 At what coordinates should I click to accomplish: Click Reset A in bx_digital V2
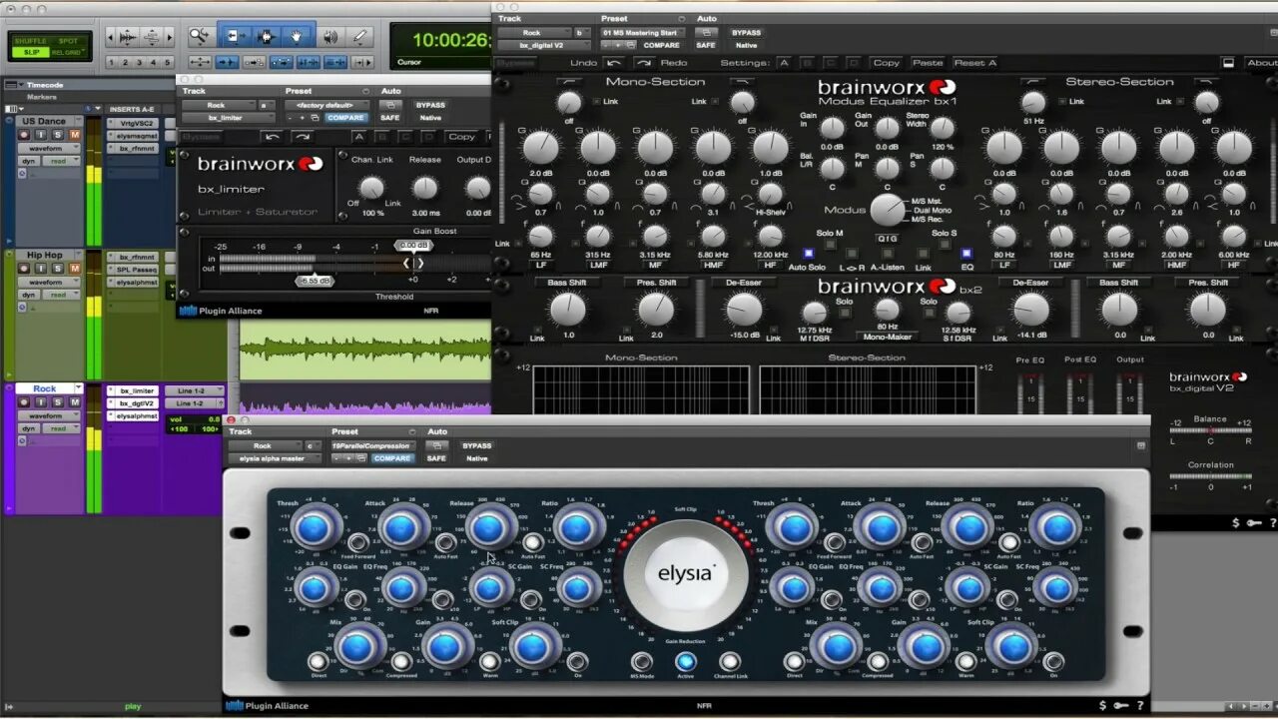click(974, 63)
